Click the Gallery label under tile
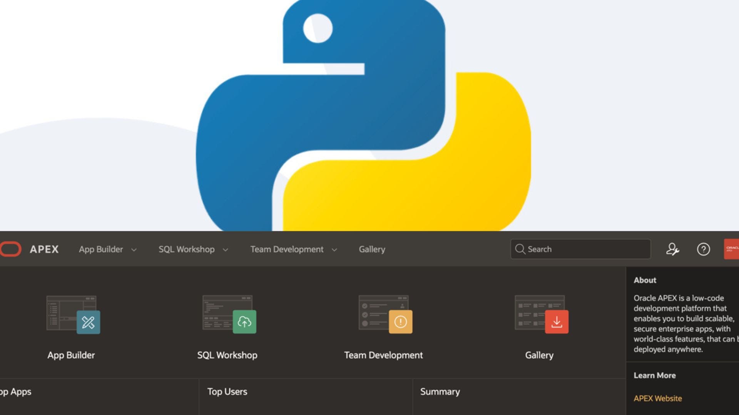 pos(539,355)
